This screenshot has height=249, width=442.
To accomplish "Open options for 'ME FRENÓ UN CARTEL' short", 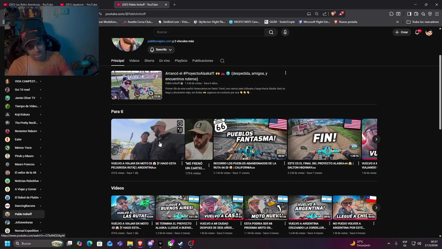I will click(209, 166).
